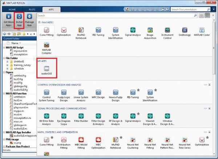Collapse Control System Design and Analysis section

point(209,85)
